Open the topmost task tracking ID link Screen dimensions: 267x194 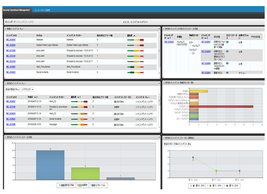point(206,42)
